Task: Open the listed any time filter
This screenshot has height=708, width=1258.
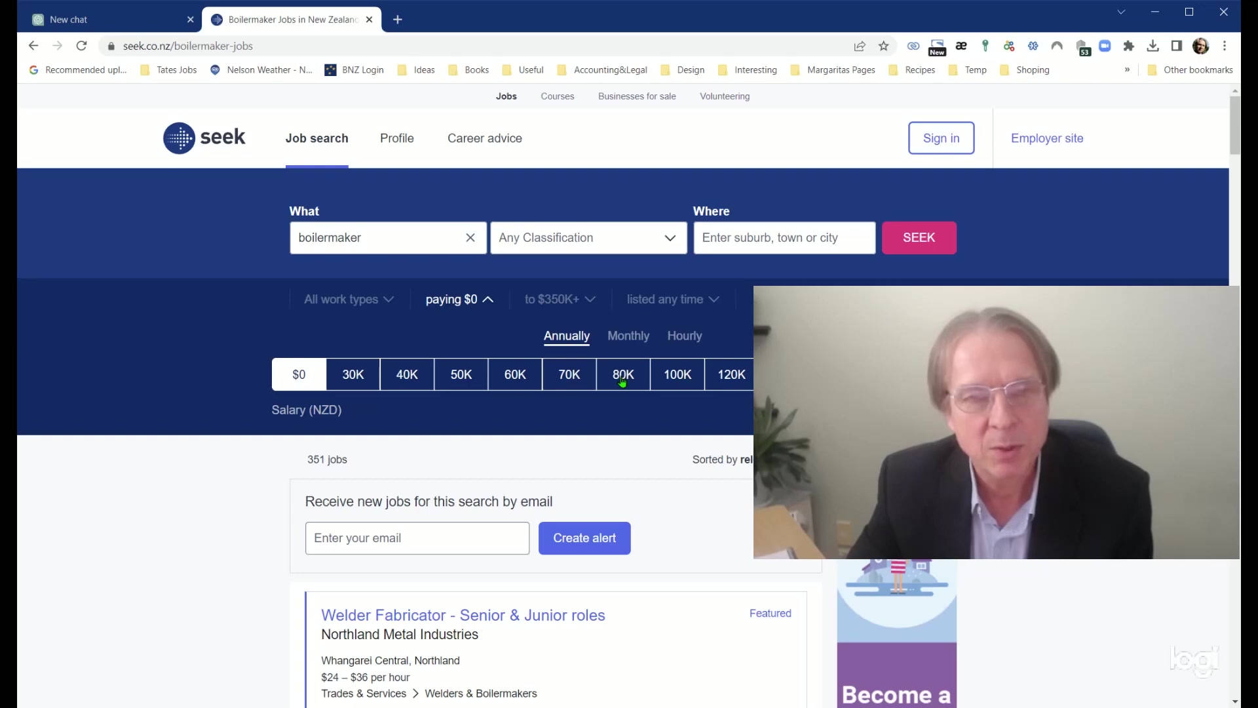Action: tap(672, 300)
